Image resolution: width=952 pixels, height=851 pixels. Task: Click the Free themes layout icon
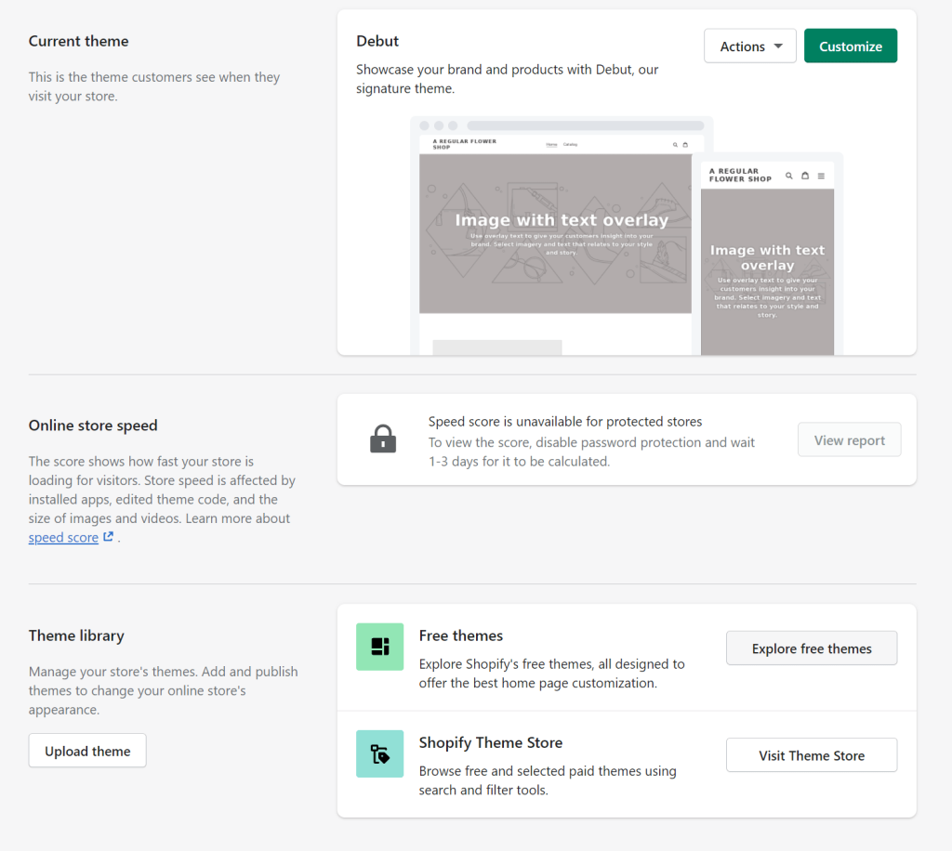point(380,647)
